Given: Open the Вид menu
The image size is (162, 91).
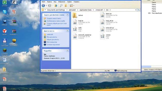Looking at the screenshot, I should coord(55,2).
